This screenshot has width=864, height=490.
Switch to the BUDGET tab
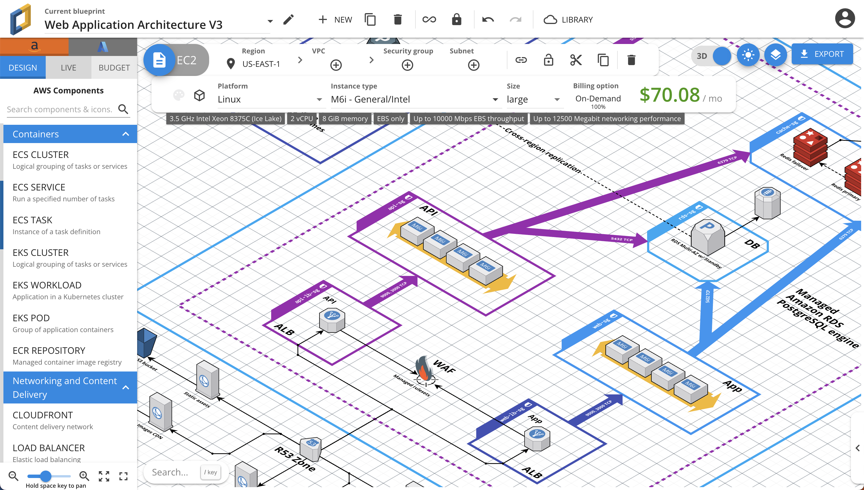pos(114,68)
